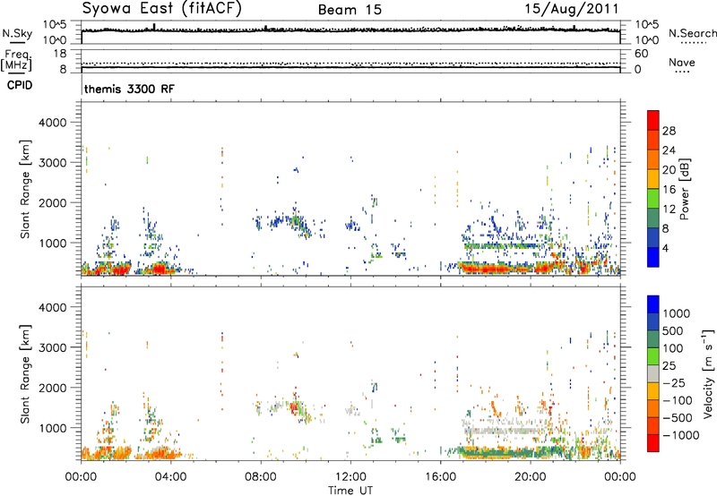Click the "4" Power colorbar tick label
This screenshot has width=717, height=496.
pyautogui.click(x=665, y=248)
